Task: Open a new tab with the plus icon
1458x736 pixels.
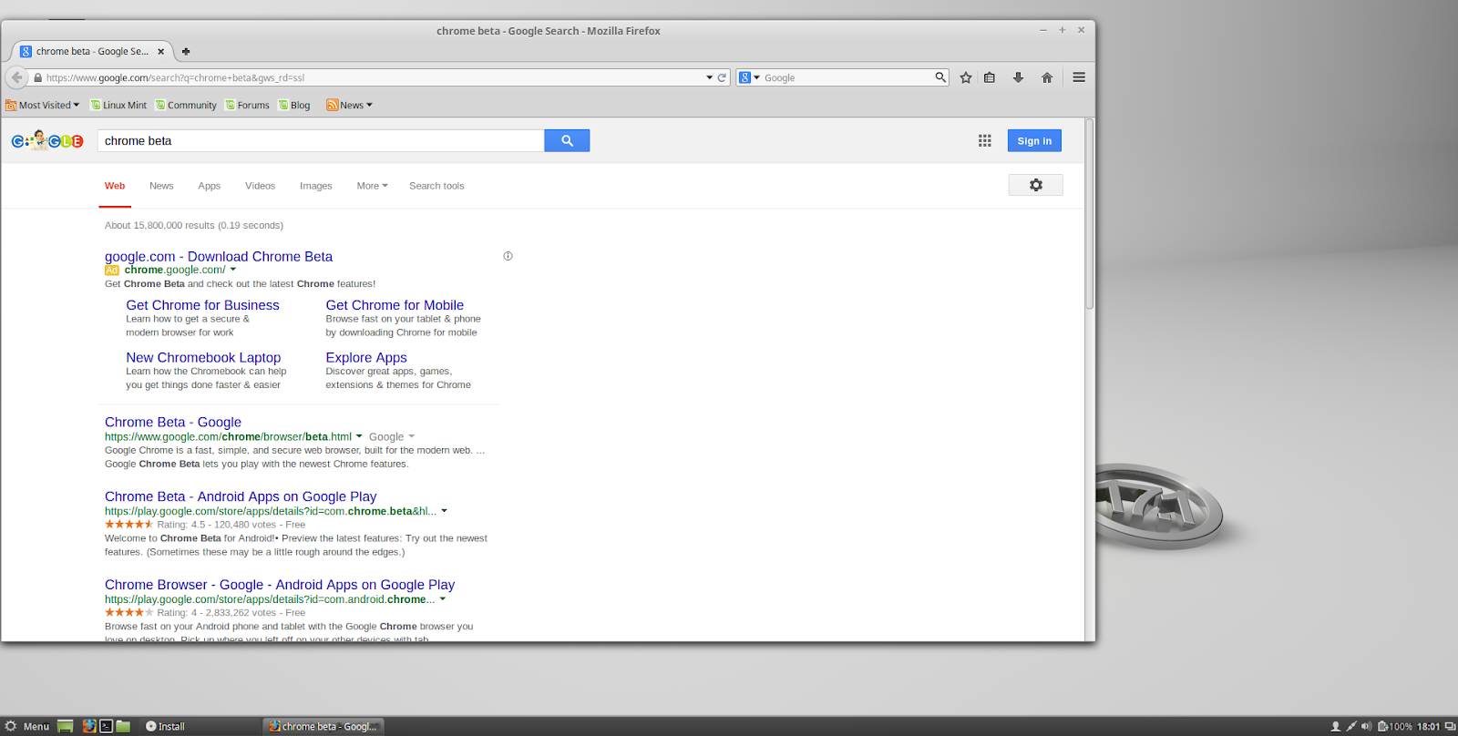Action: [x=186, y=52]
